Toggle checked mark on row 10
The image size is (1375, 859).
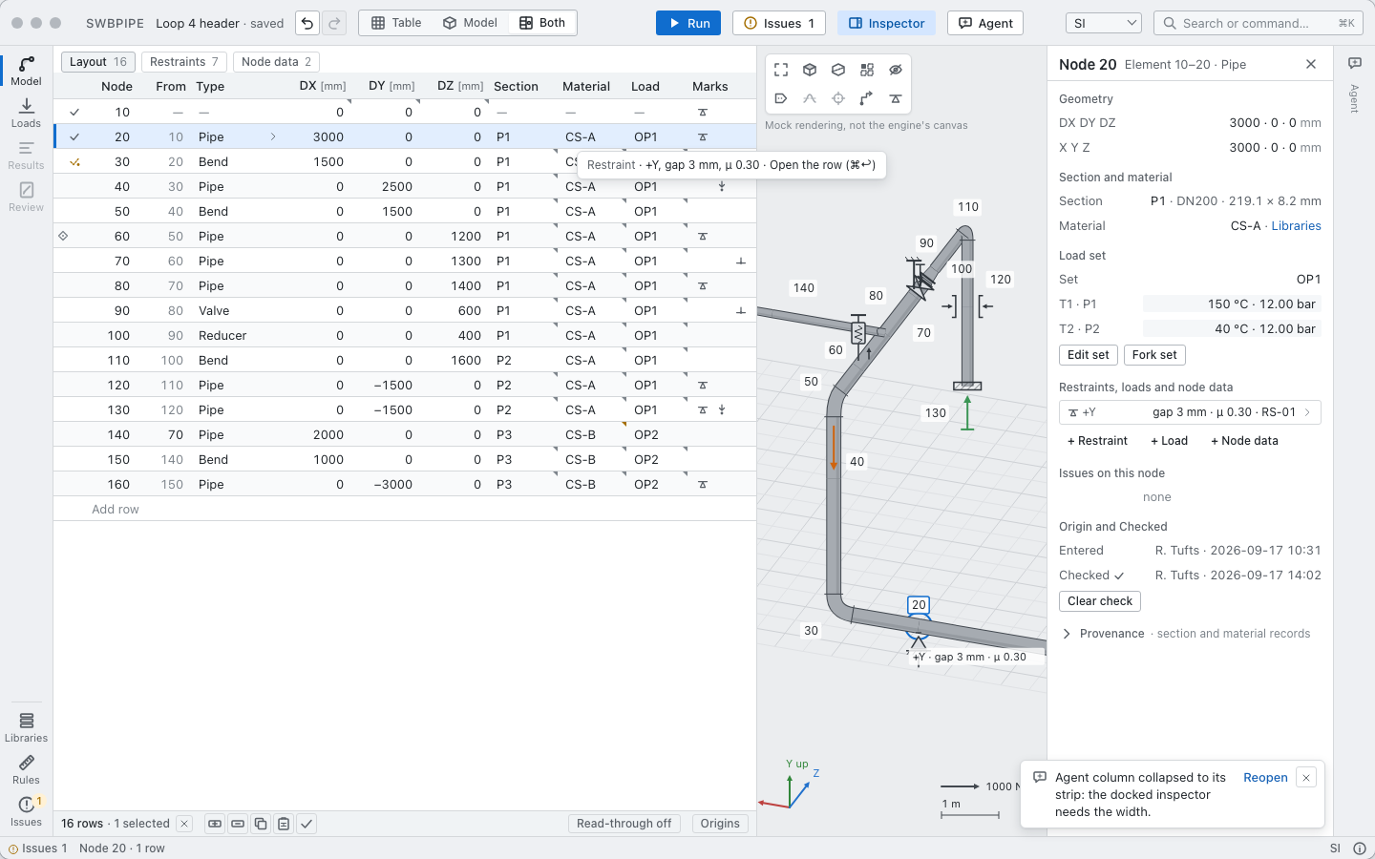pyautogui.click(x=74, y=112)
